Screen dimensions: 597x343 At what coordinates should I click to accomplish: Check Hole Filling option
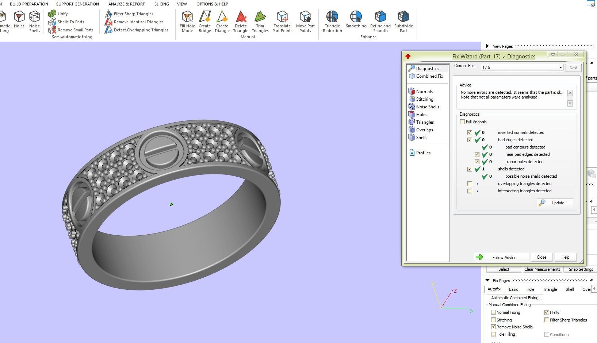click(494, 334)
